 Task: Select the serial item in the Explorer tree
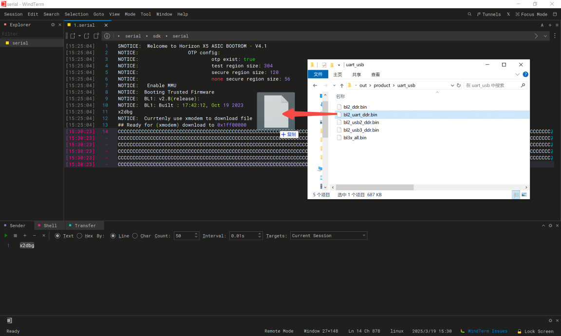[x=32, y=43]
